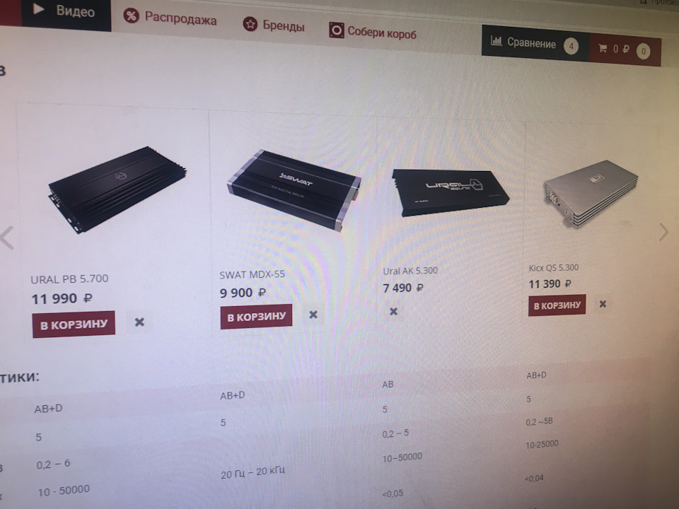Image resolution: width=679 pixels, height=509 pixels.
Task: Add Kicx QS 5.300 to cart
Action: 557,305
